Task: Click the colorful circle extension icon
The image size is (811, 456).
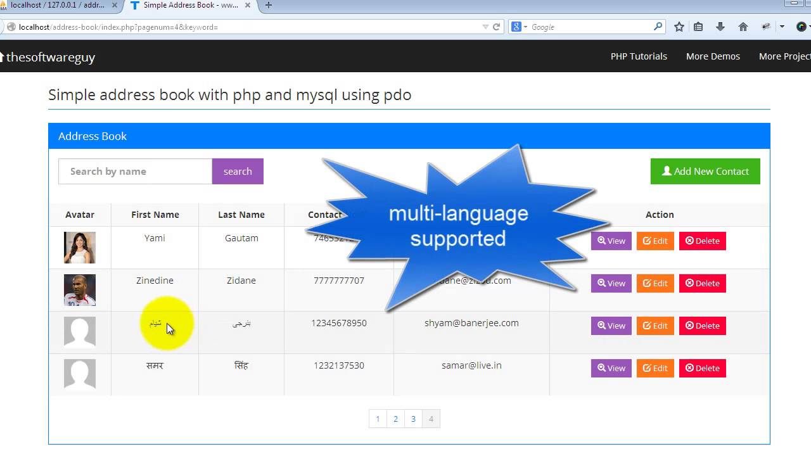Action: (801, 27)
